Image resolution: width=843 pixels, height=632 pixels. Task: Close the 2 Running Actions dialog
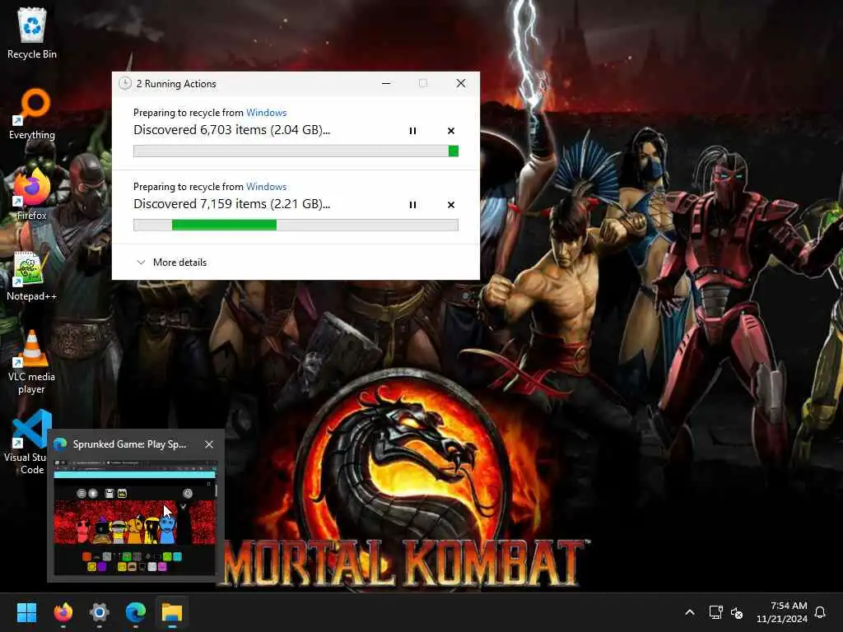tap(461, 83)
